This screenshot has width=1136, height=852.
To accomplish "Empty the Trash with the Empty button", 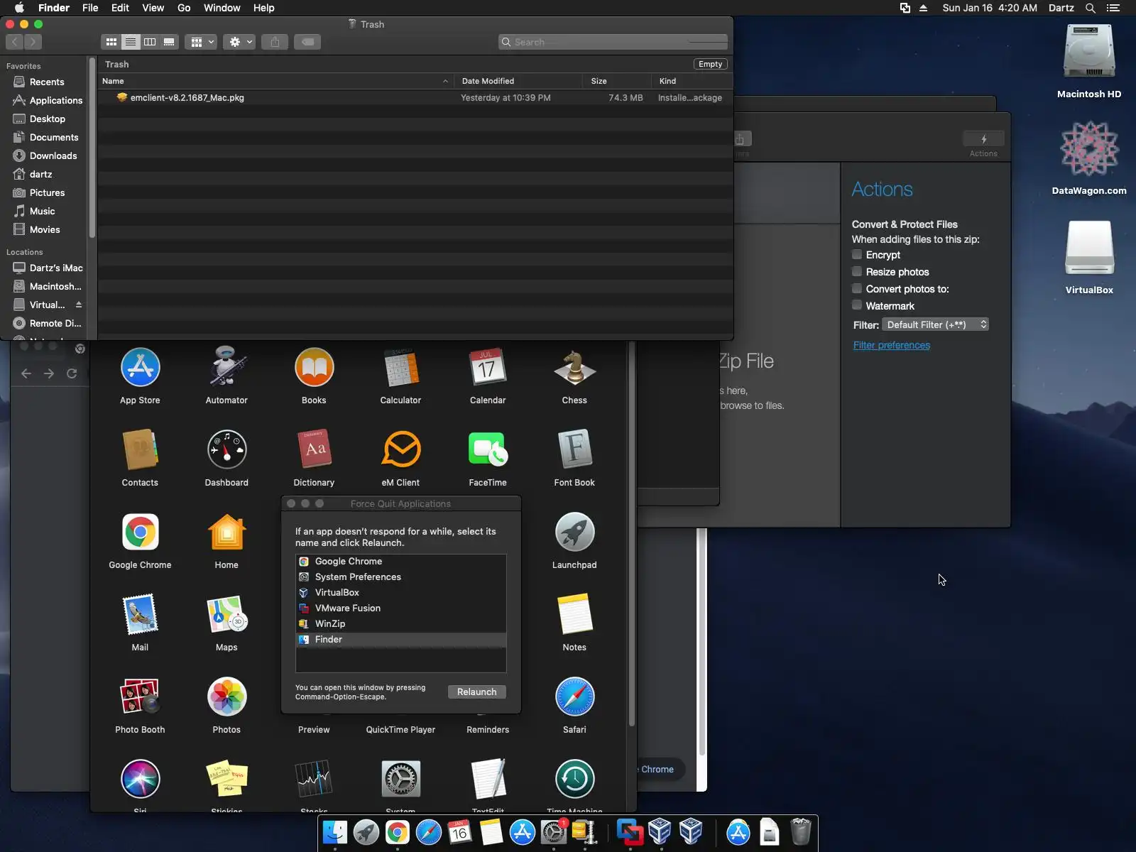I will pos(710,64).
